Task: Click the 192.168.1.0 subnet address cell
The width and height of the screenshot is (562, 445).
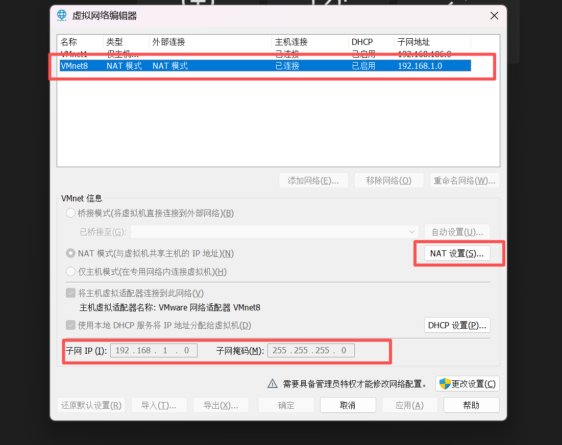Action: pyautogui.click(x=420, y=66)
